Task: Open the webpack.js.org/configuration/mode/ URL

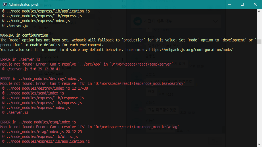Action: (x=191, y=50)
